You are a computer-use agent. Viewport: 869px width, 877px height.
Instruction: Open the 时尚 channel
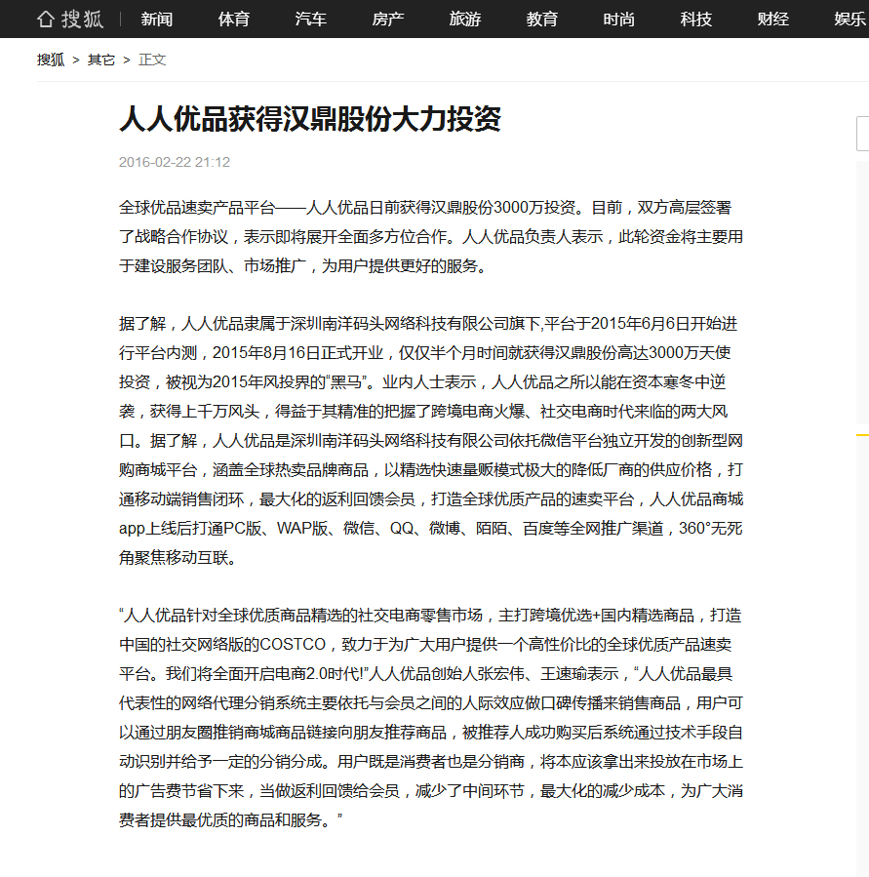[x=618, y=19]
